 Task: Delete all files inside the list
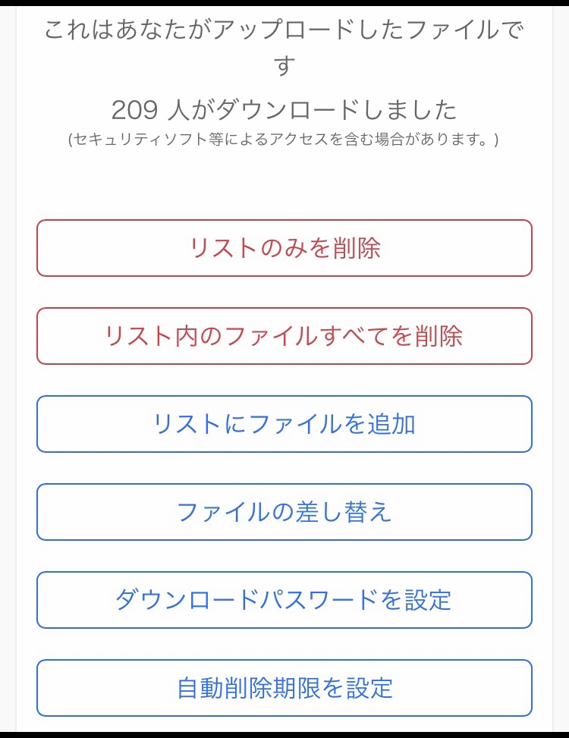point(284,336)
